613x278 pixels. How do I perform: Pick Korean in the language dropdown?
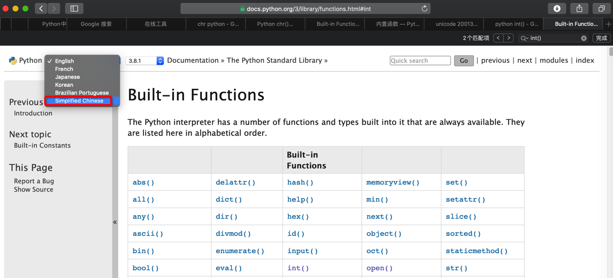click(x=64, y=85)
